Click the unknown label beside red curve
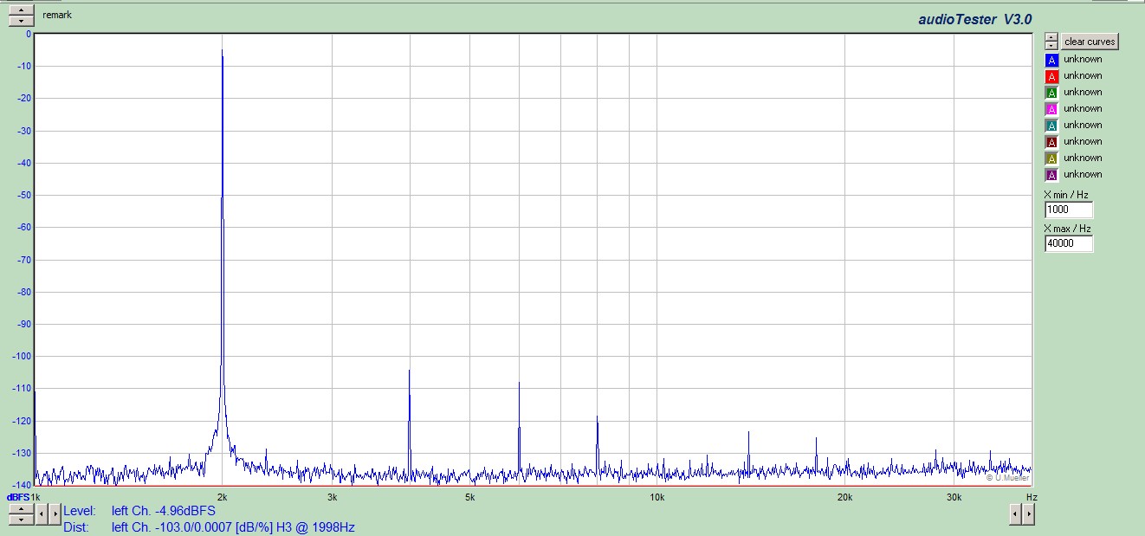The height and width of the screenshot is (536, 1145). click(1083, 75)
